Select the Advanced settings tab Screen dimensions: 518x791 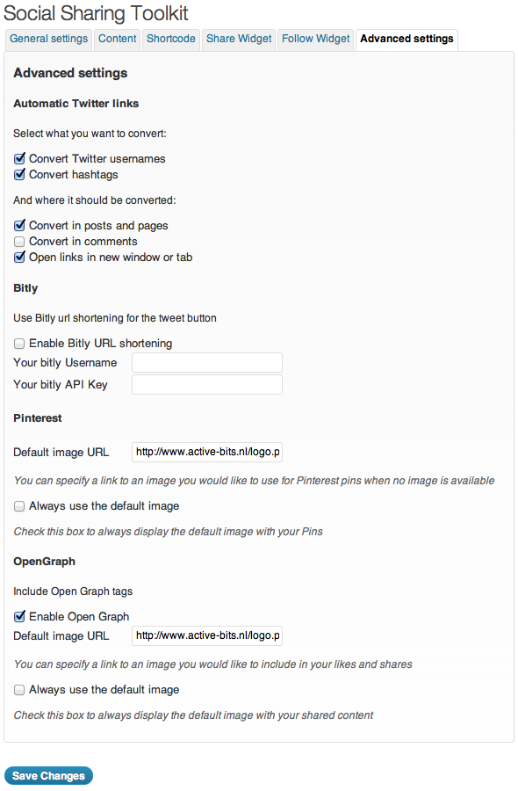406,40
